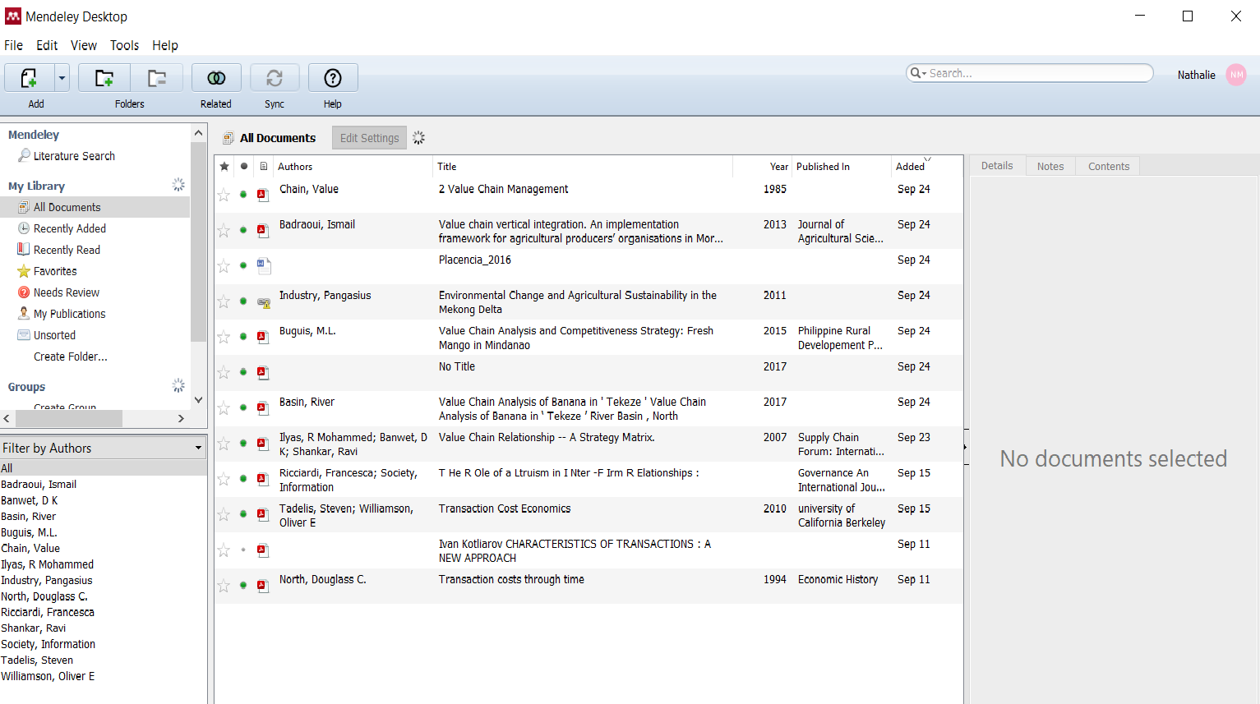The image size is (1260, 704).
Task: Open the search options dropdown arrow
Action: (917, 73)
